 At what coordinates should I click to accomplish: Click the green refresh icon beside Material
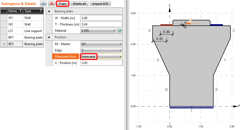coord(120,31)
